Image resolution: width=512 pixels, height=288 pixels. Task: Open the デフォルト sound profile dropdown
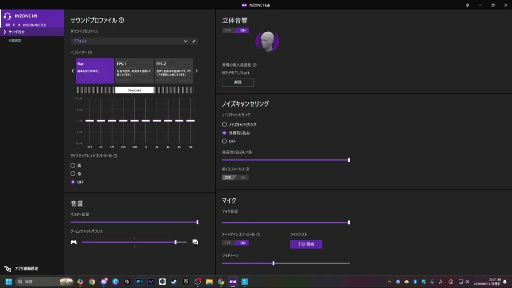(131, 41)
